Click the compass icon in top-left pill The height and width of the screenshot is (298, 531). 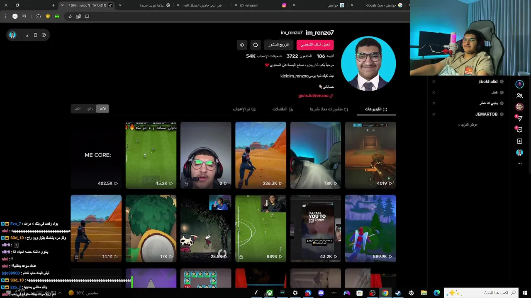tap(44, 35)
